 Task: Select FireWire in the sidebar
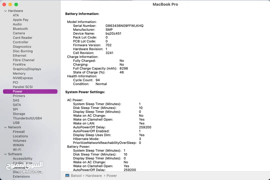(x=19, y=64)
